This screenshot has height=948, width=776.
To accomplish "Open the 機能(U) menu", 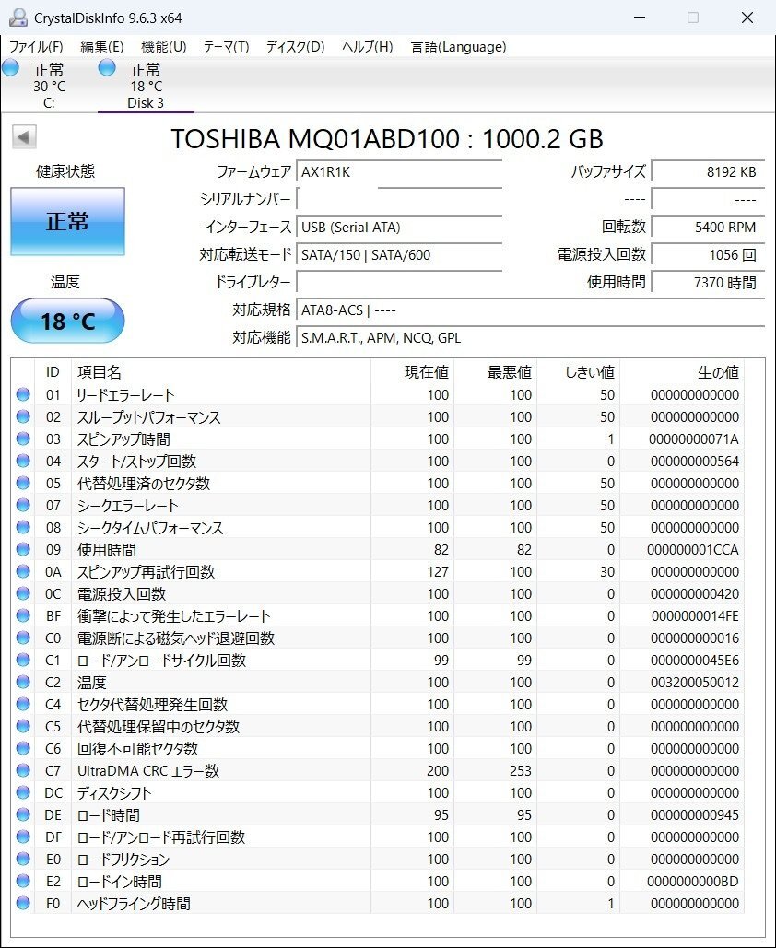I will coord(163,47).
